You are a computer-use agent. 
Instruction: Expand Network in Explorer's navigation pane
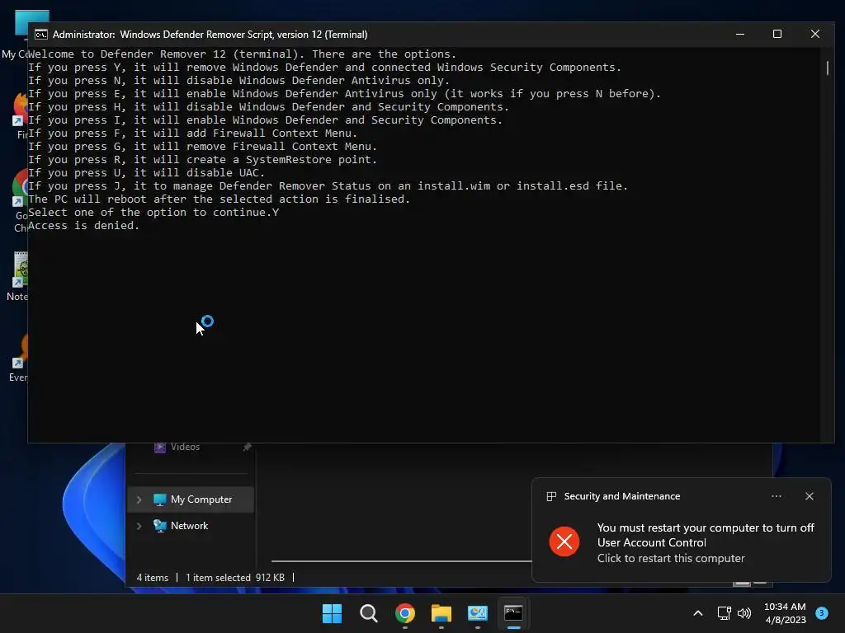tap(139, 526)
